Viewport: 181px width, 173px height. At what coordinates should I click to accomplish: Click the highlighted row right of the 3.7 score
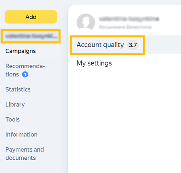pyautogui.click(x=163, y=45)
